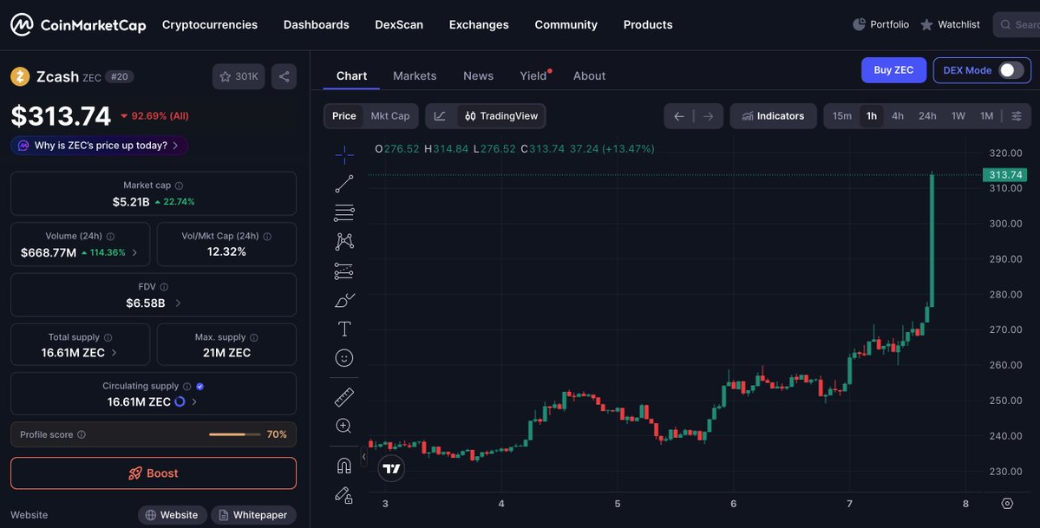Set chart interval to 15m
The height and width of the screenshot is (528, 1040).
[841, 116]
